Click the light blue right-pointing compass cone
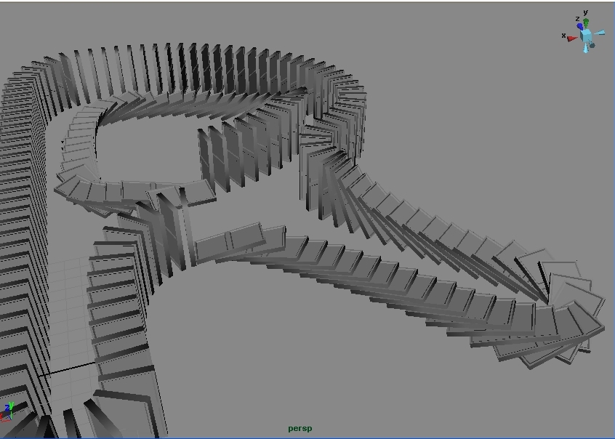 click(x=600, y=33)
